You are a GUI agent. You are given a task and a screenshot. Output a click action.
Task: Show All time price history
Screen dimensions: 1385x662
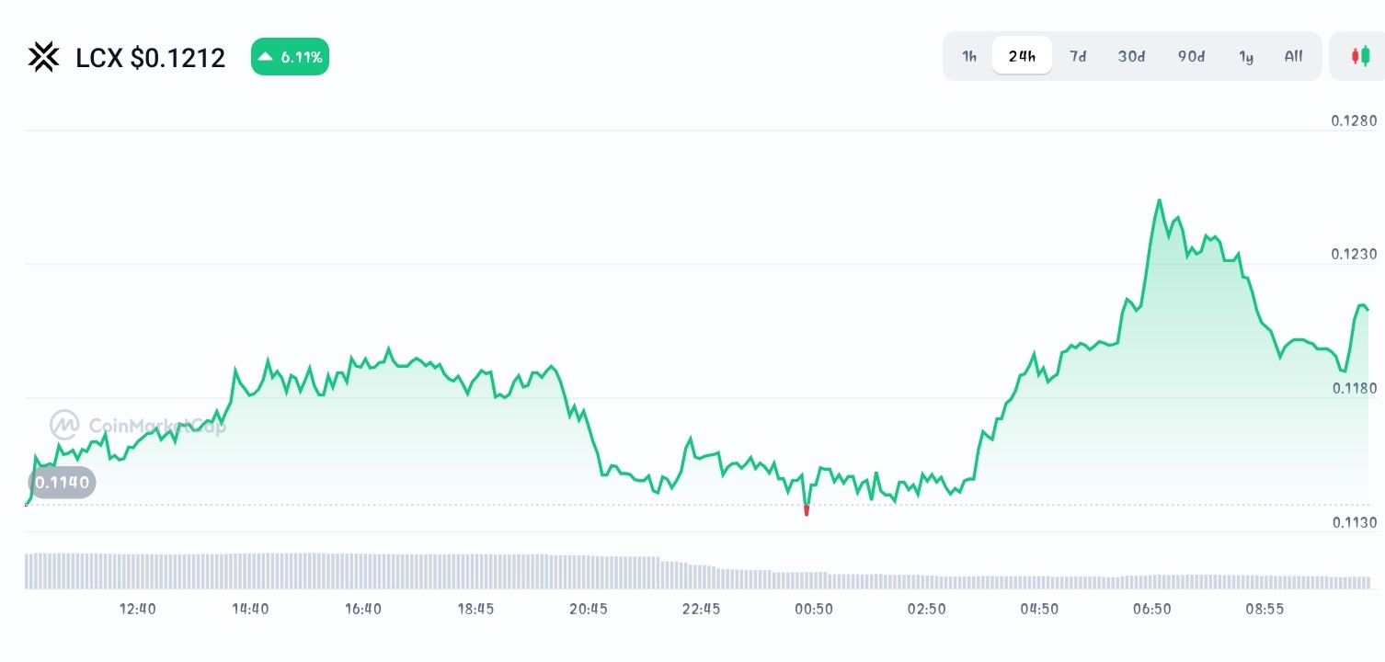pos(1294,56)
